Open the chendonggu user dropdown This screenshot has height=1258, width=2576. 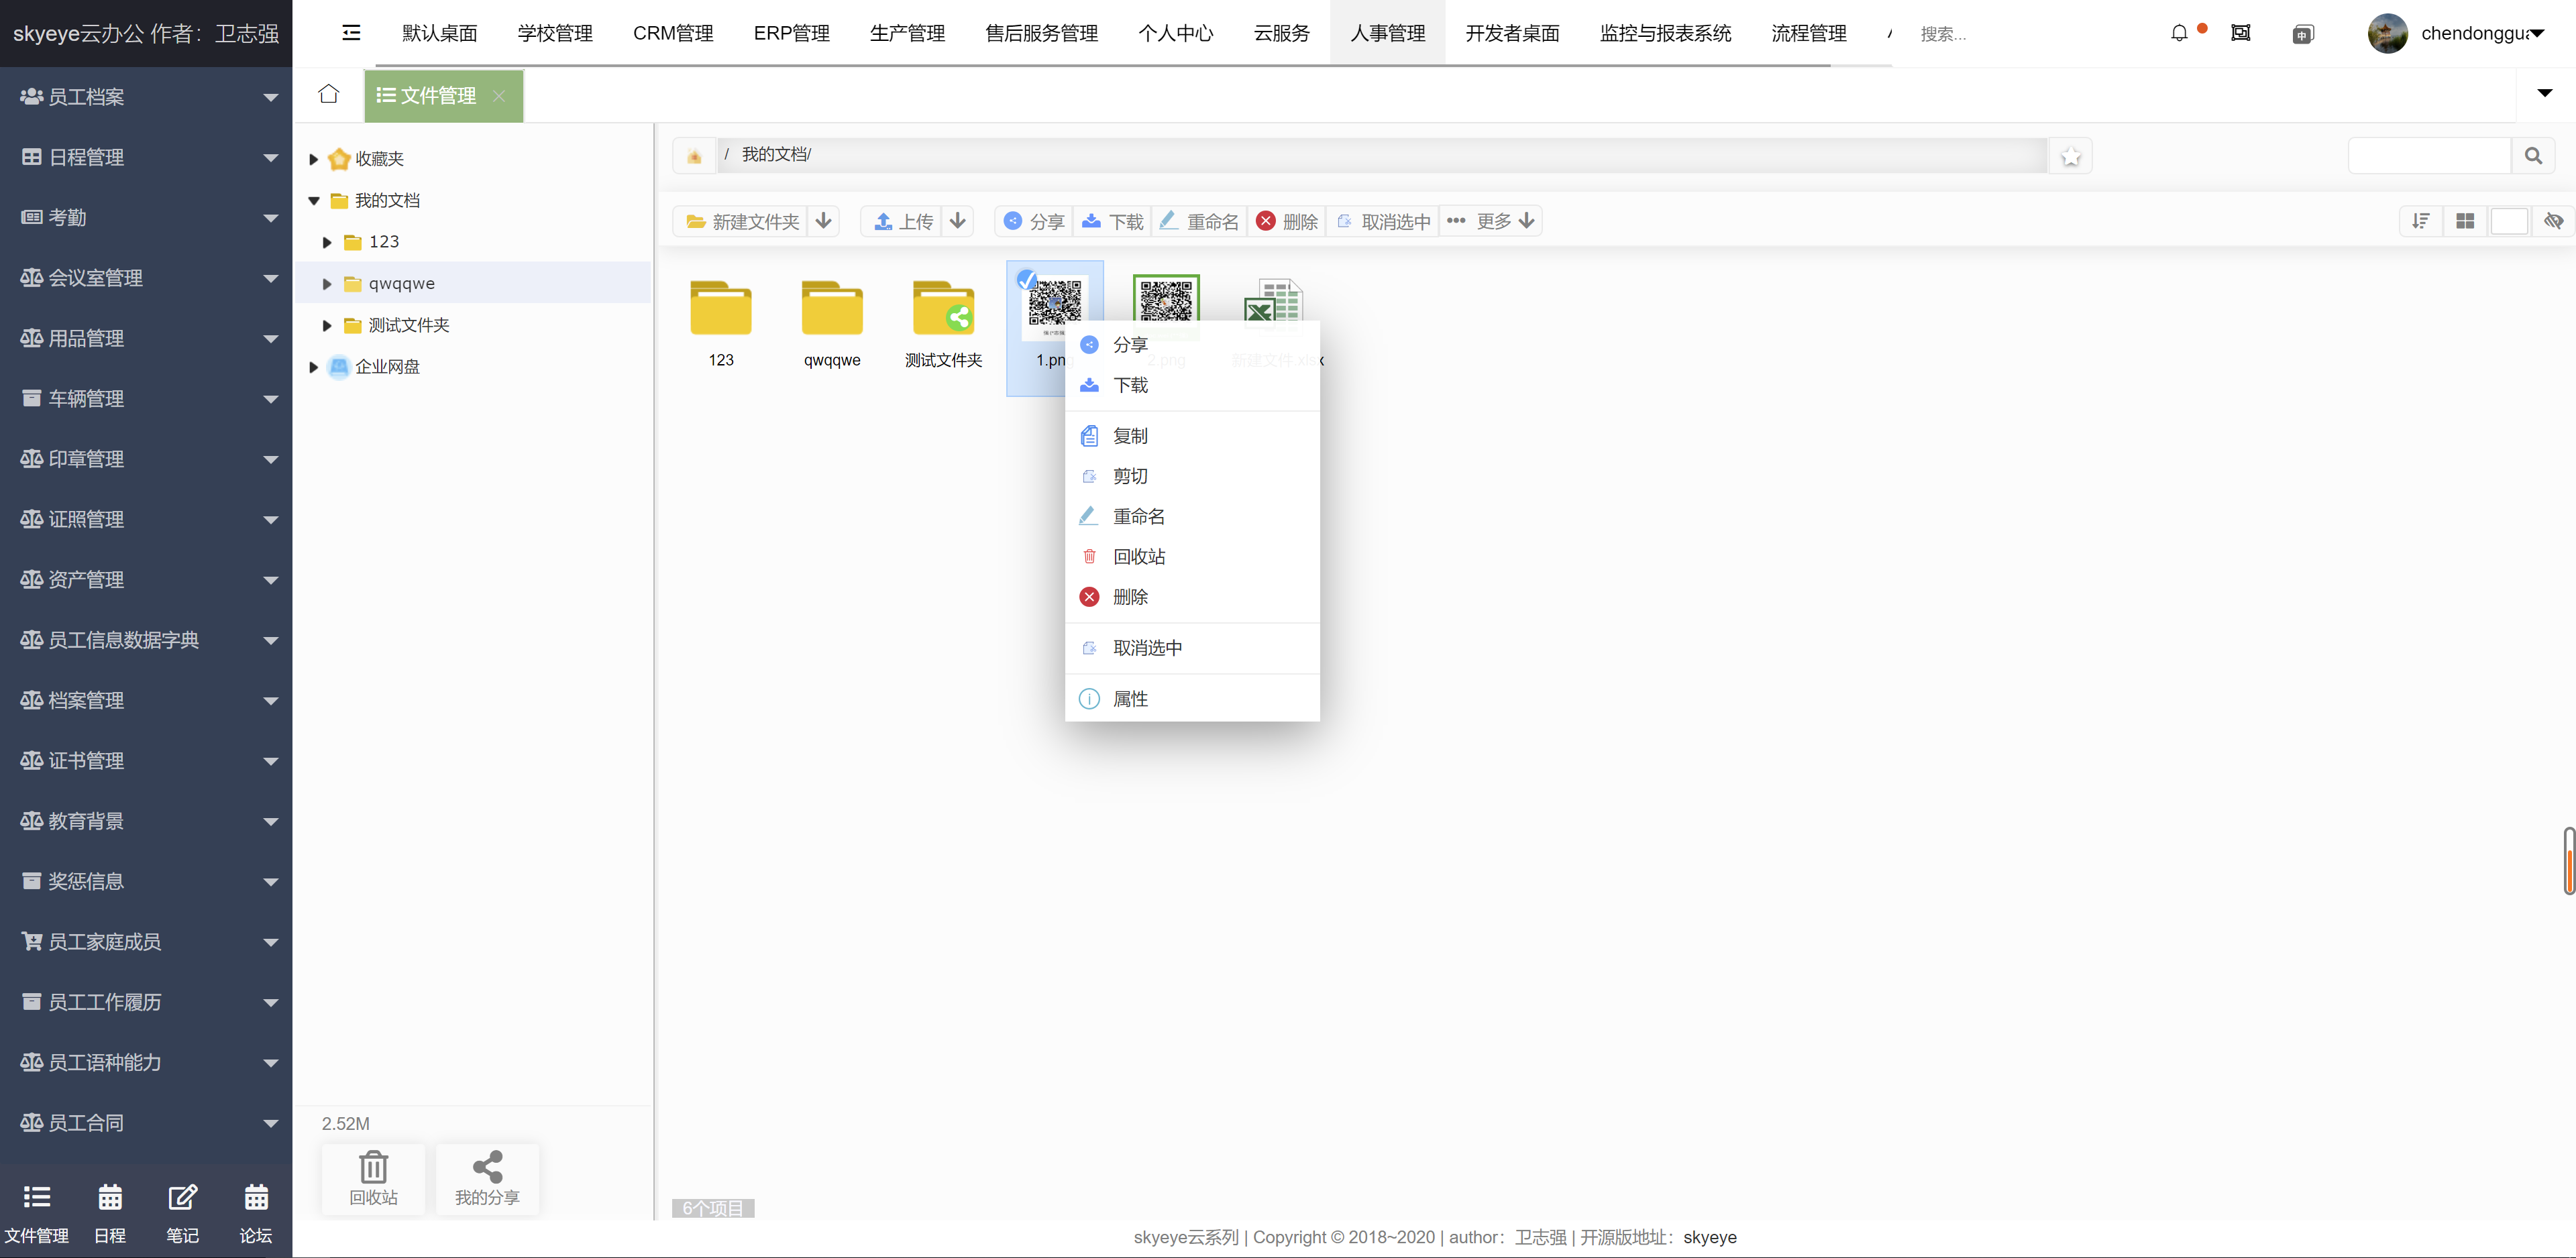click(x=2536, y=34)
